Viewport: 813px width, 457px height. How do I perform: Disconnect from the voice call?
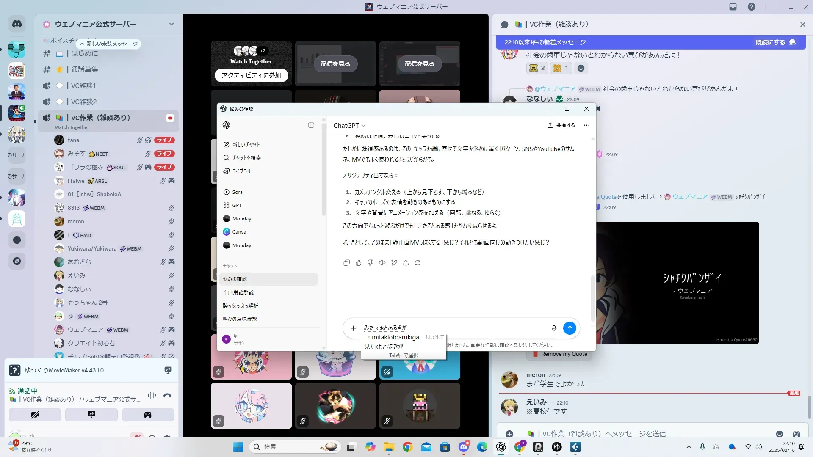point(167,395)
